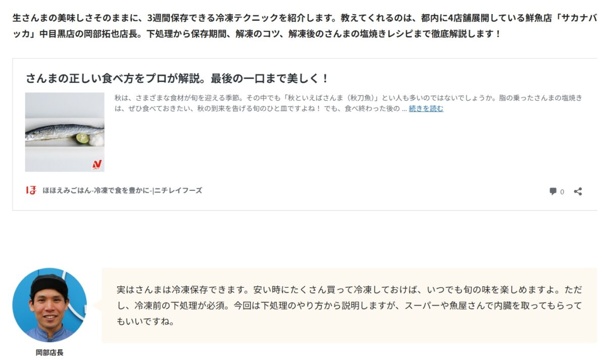
Task: Open the ほほえみごはん site name link
Action: [122, 190]
